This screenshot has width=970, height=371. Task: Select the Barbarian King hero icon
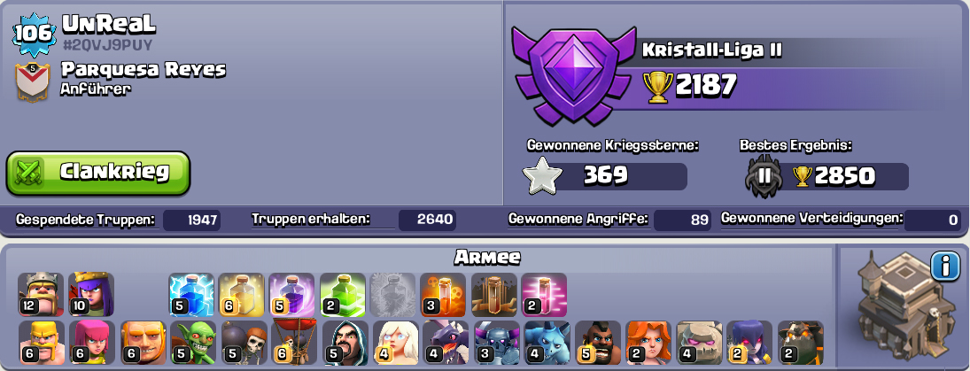41,294
